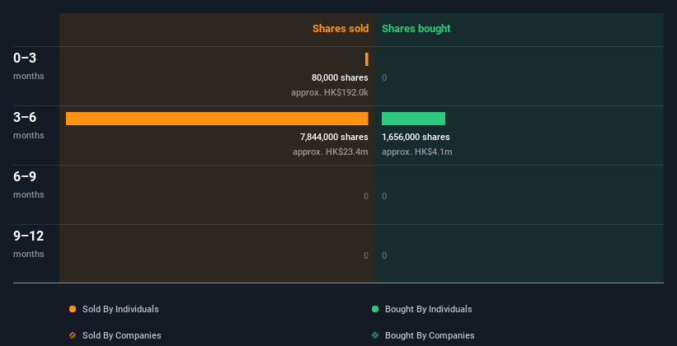Select the Sold By Companies legend label

pyautogui.click(x=122, y=335)
